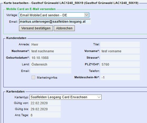This screenshot has width=147, height=123.
Task: Toggle the Marketinginfos checkbox
Action: point(33,77)
